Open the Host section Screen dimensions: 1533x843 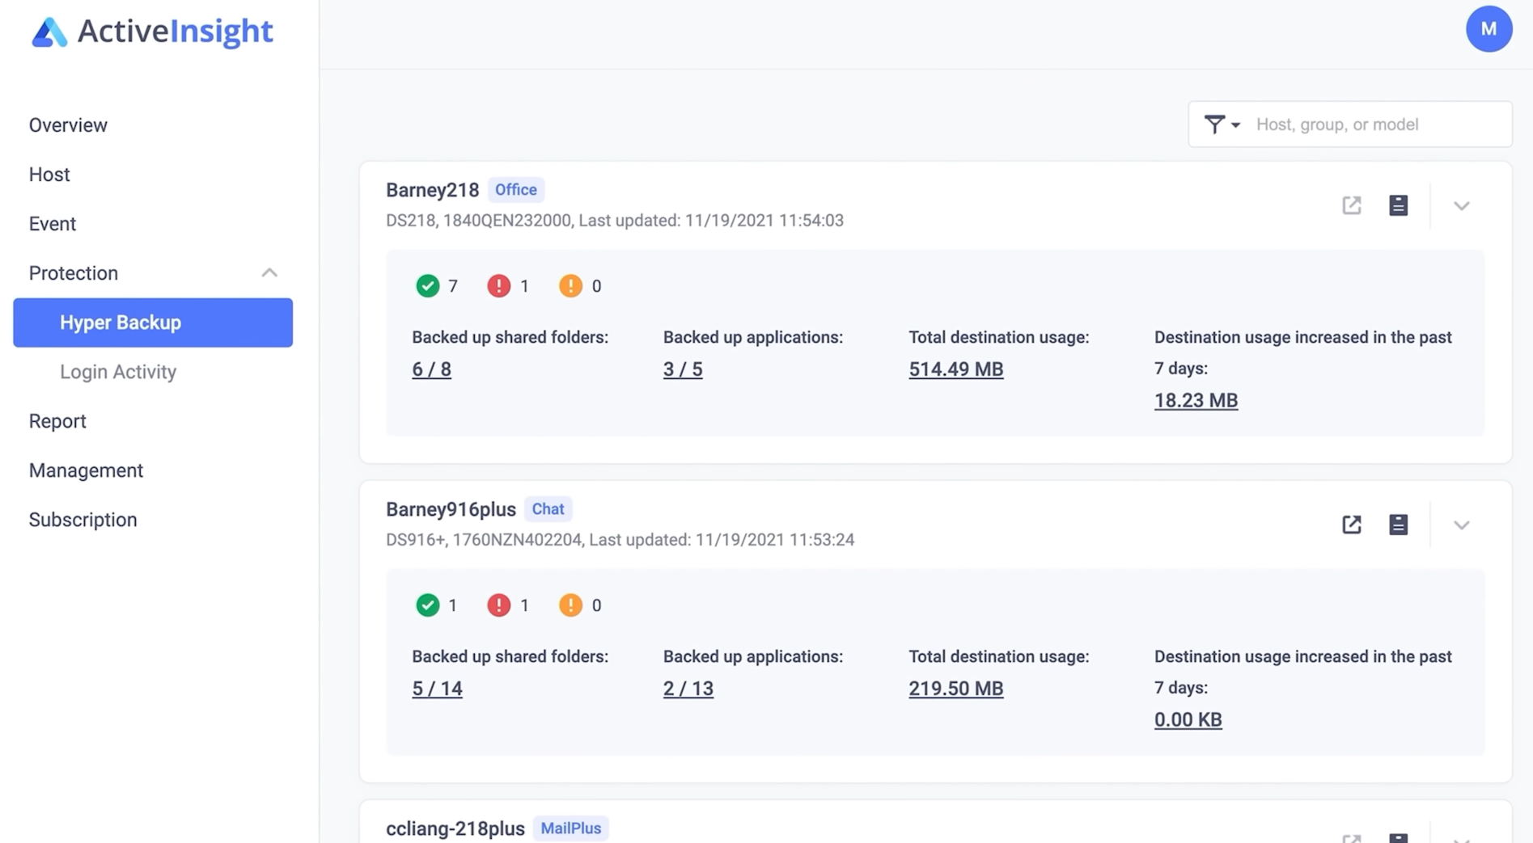click(49, 175)
